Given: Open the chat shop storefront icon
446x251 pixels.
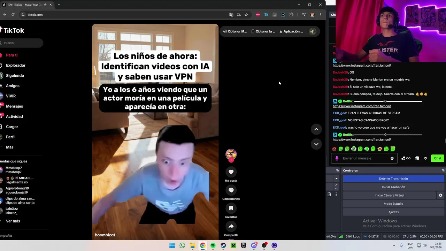Looking at the screenshot, I should pos(417,158).
